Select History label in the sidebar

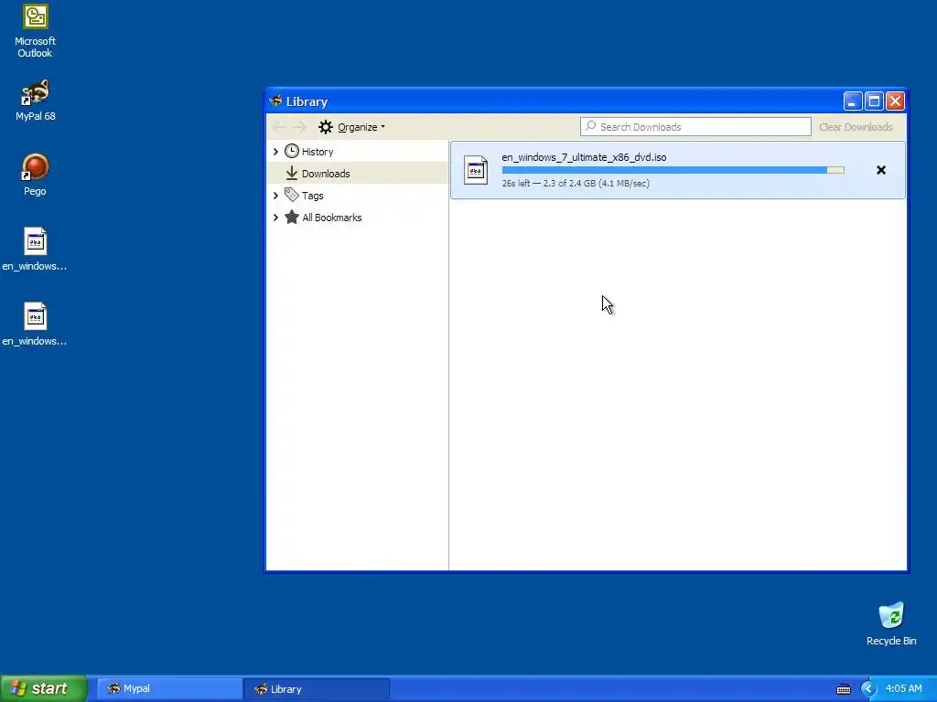tap(318, 152)
